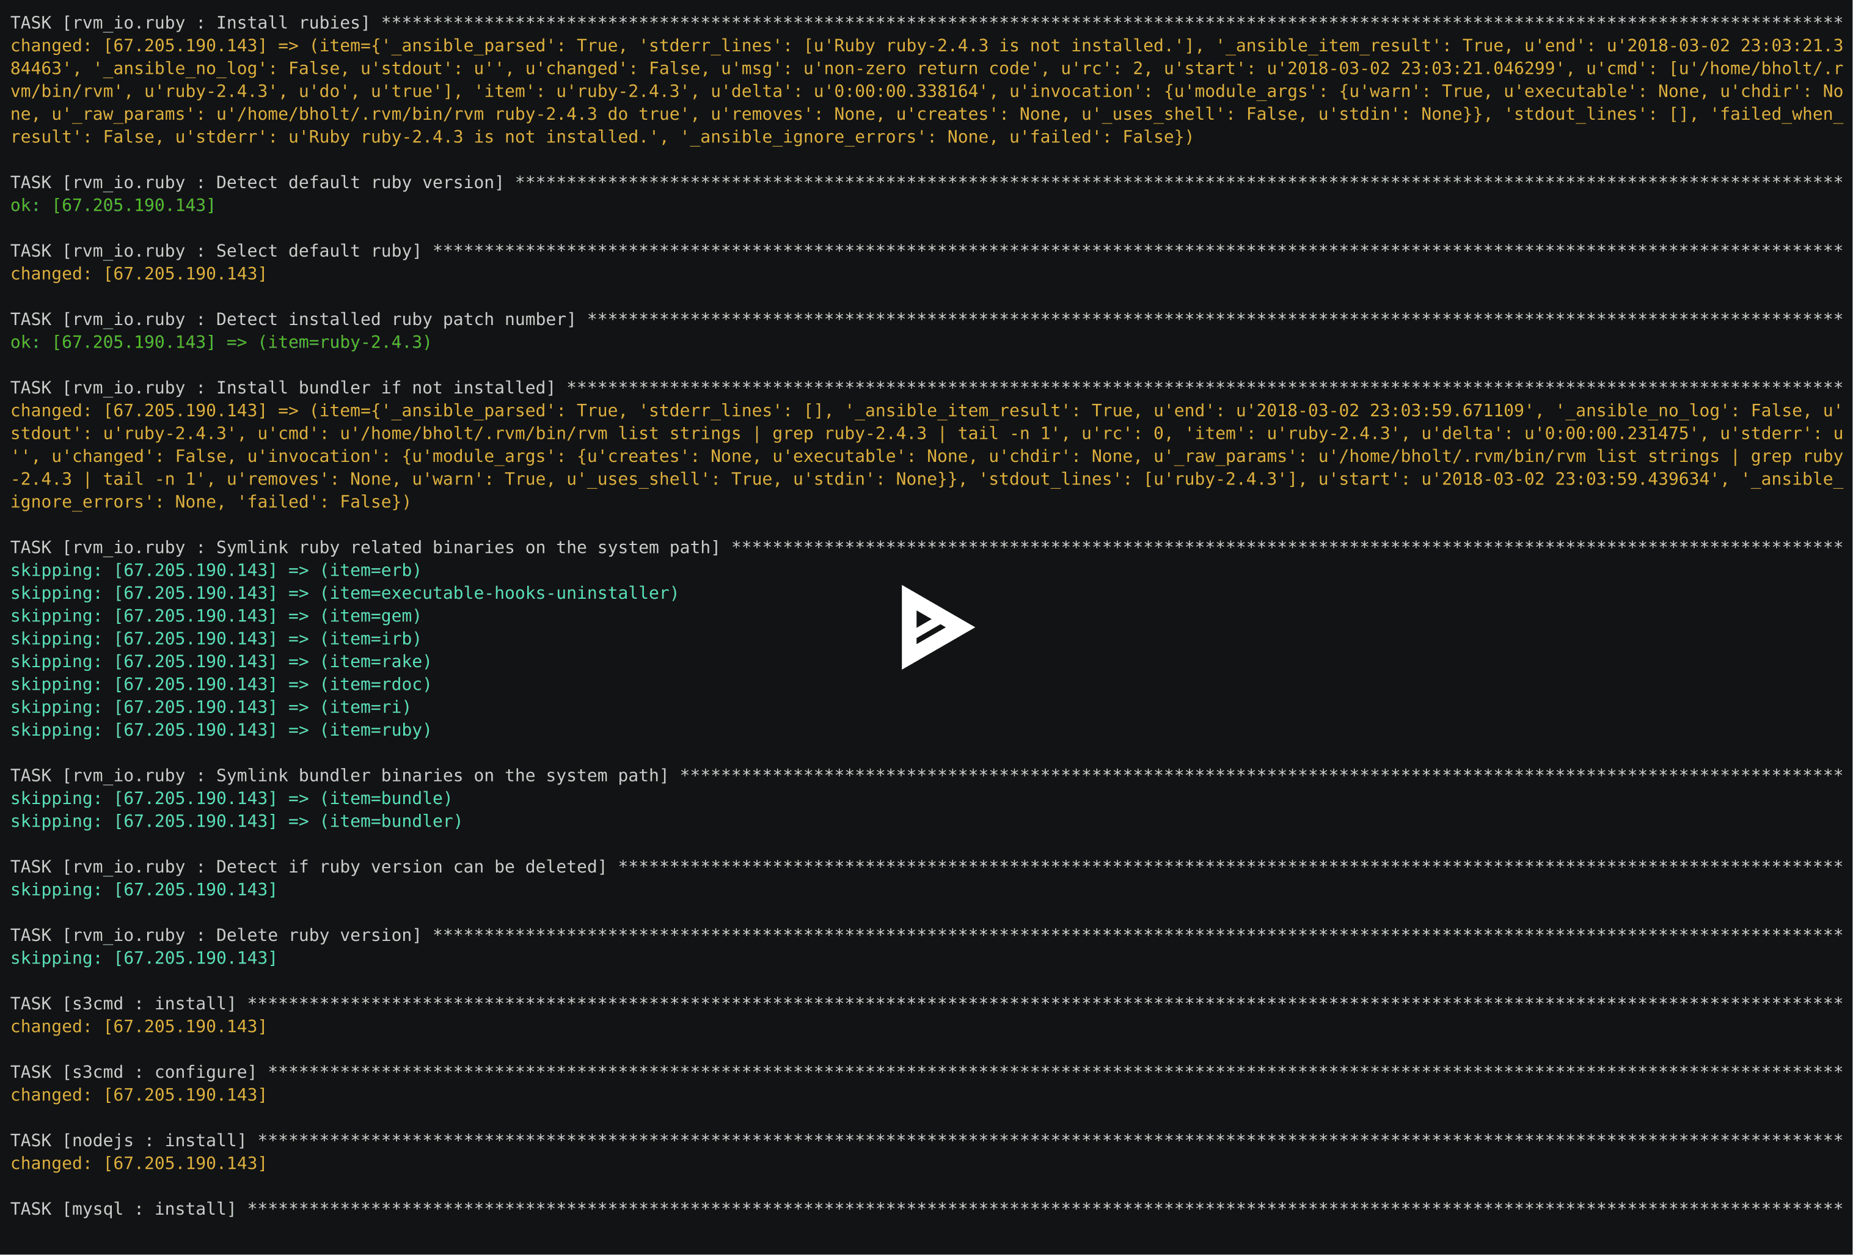The width and height of the screenshot is (1853, 1255).
Task: Click the skipping line for item=irb
Action: [215, 638]
